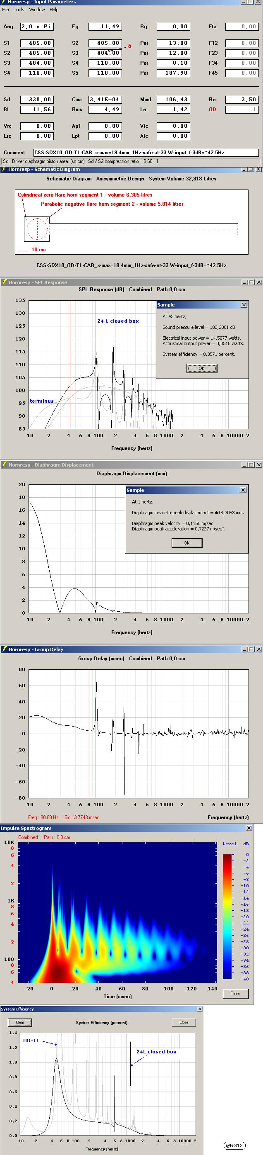
Task: Click the S1 field
Action: pyautogui.click(x=37, y=43)
